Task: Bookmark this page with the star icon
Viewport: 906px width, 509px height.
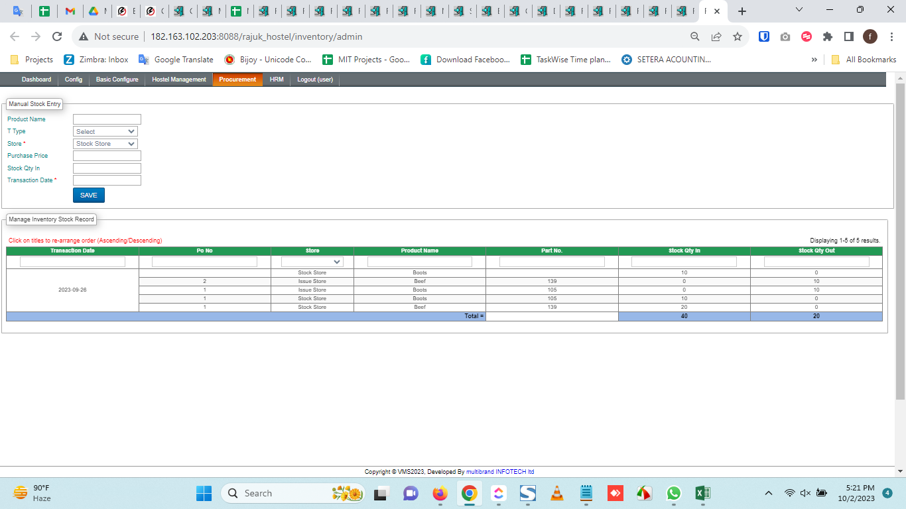Action: tap(737, 36)
